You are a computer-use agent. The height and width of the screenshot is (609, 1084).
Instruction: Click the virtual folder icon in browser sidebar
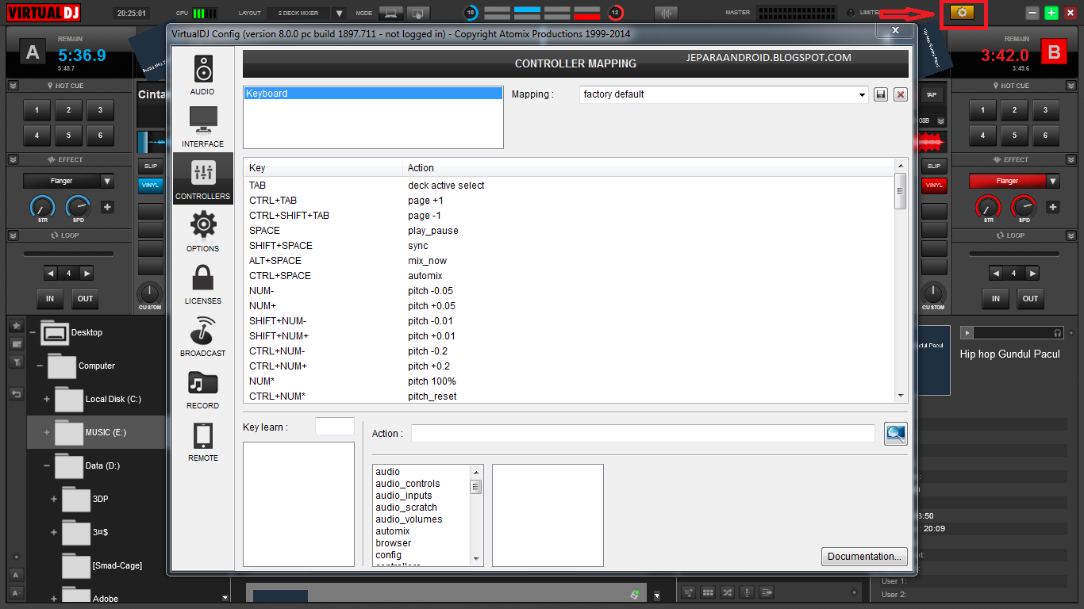click(16, 344)
